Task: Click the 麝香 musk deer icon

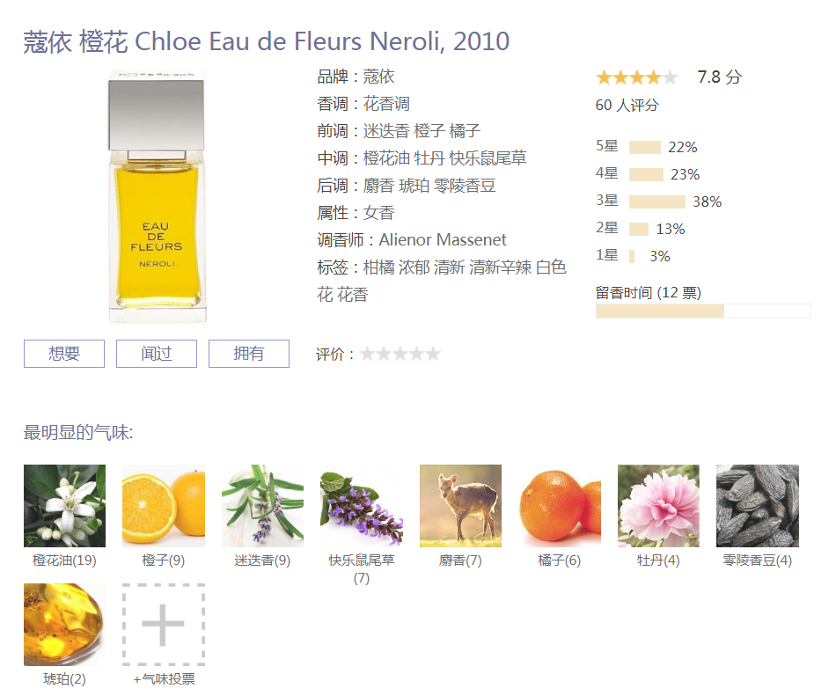Action: (x=460, y=506)
